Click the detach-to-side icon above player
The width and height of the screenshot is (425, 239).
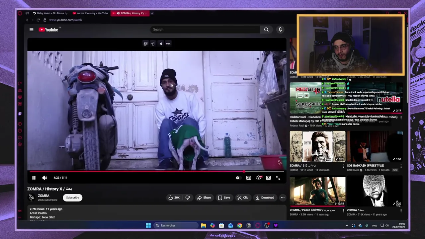[153, 43]
